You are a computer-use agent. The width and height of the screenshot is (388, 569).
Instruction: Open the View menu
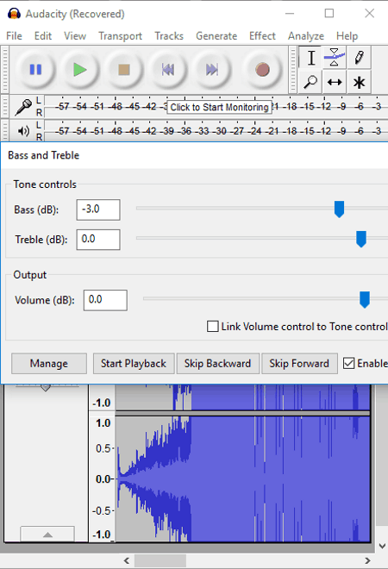tap(75, 36)
